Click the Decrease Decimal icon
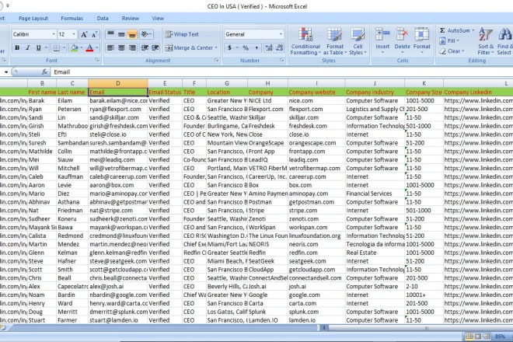Image resolution: width=513 pixels, height=342 pixels. coord(280,47)
